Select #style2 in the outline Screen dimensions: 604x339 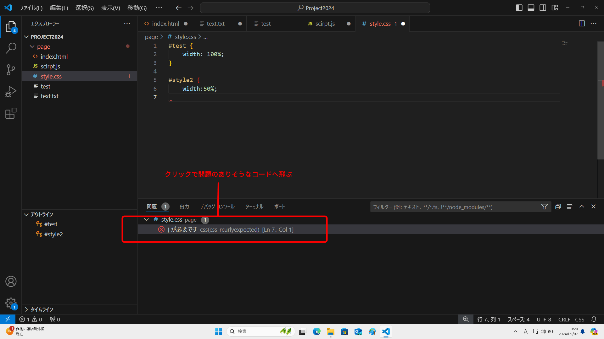click(x=79, y=234)
